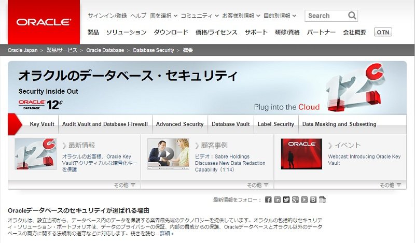Open Webcast Introducing Oracle Key Vault link

pyautogui.click(x=364, y=160)
